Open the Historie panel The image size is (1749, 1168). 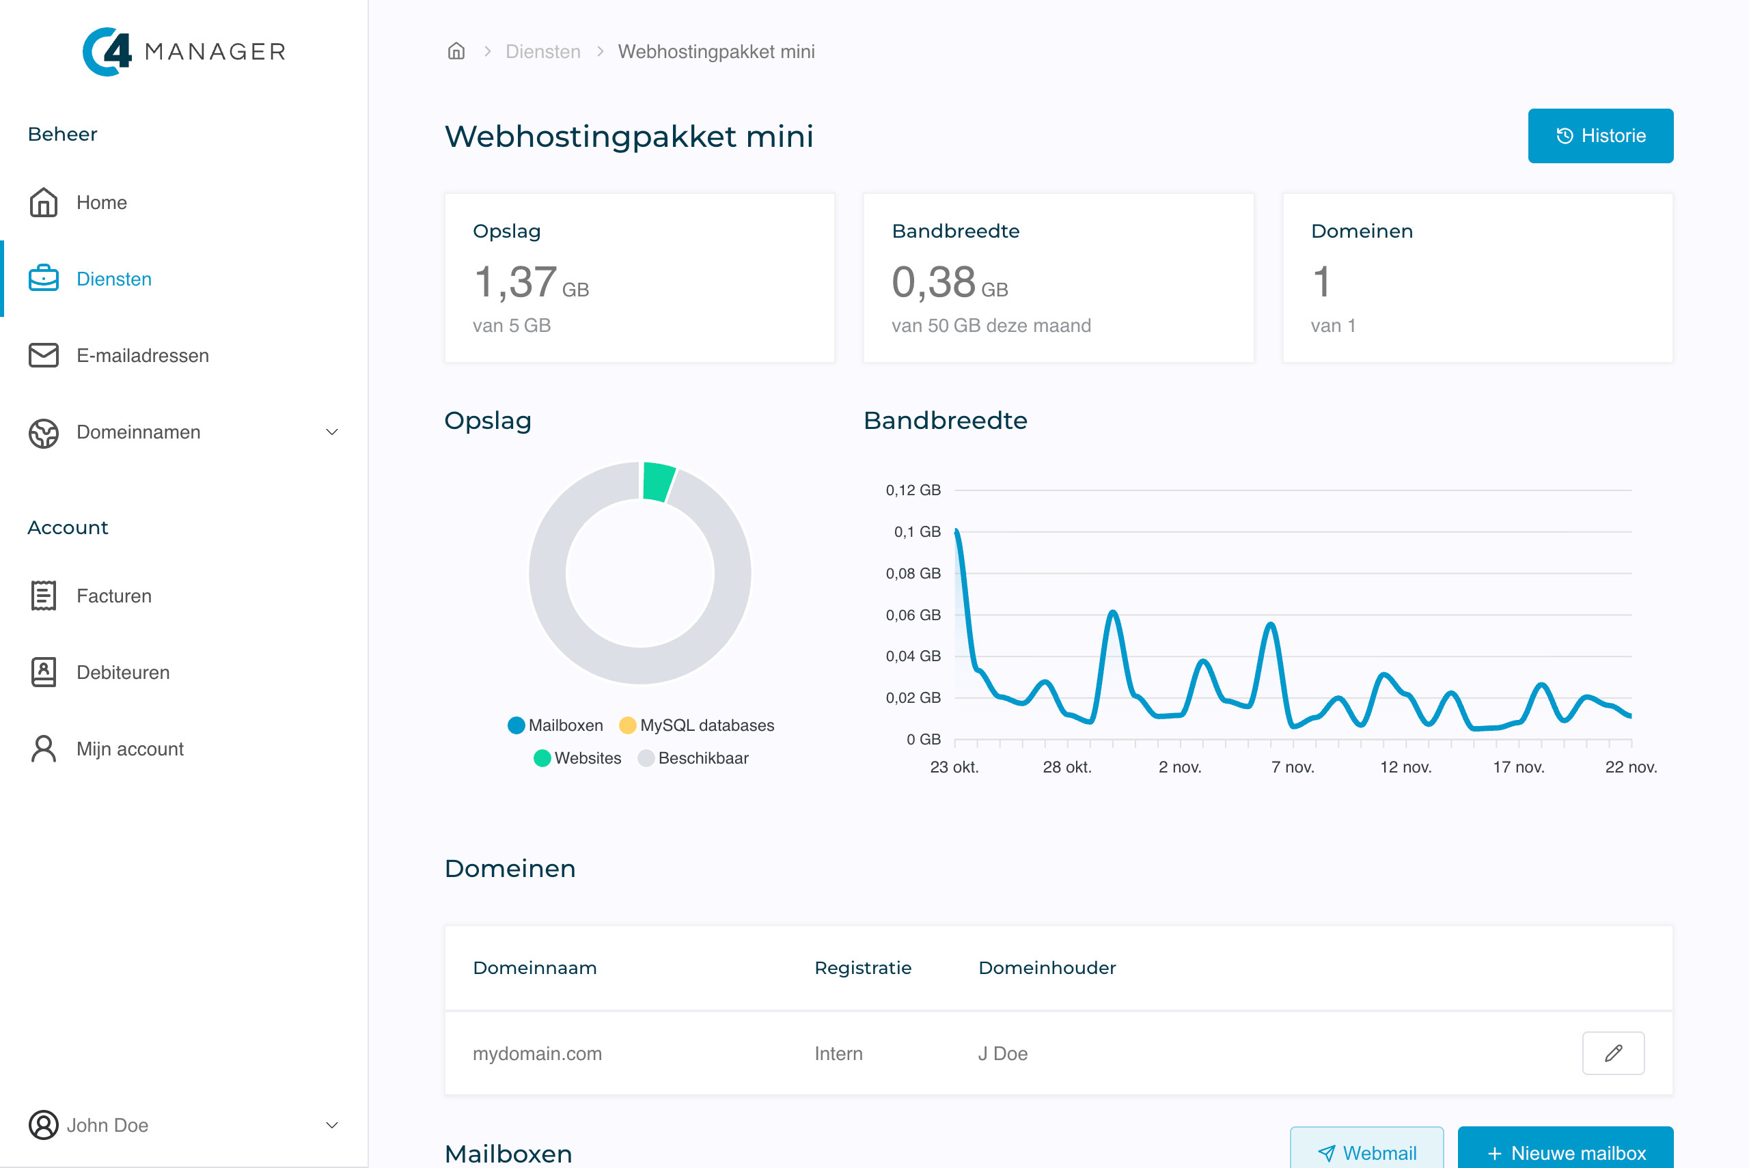click(1600, 135)
